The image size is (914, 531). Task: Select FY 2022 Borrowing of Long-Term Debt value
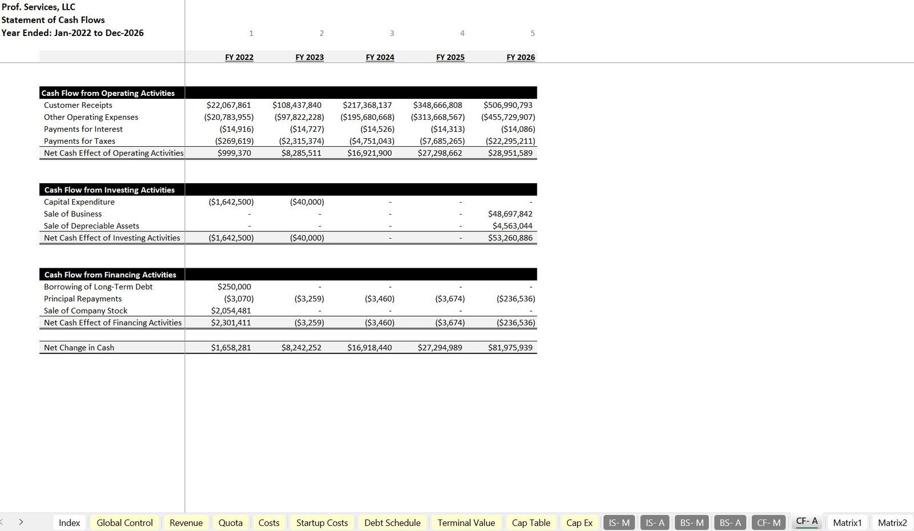point(234,287)
